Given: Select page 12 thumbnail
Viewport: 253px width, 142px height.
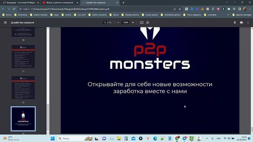Looking at the screenshot, I should click(23, 88).
